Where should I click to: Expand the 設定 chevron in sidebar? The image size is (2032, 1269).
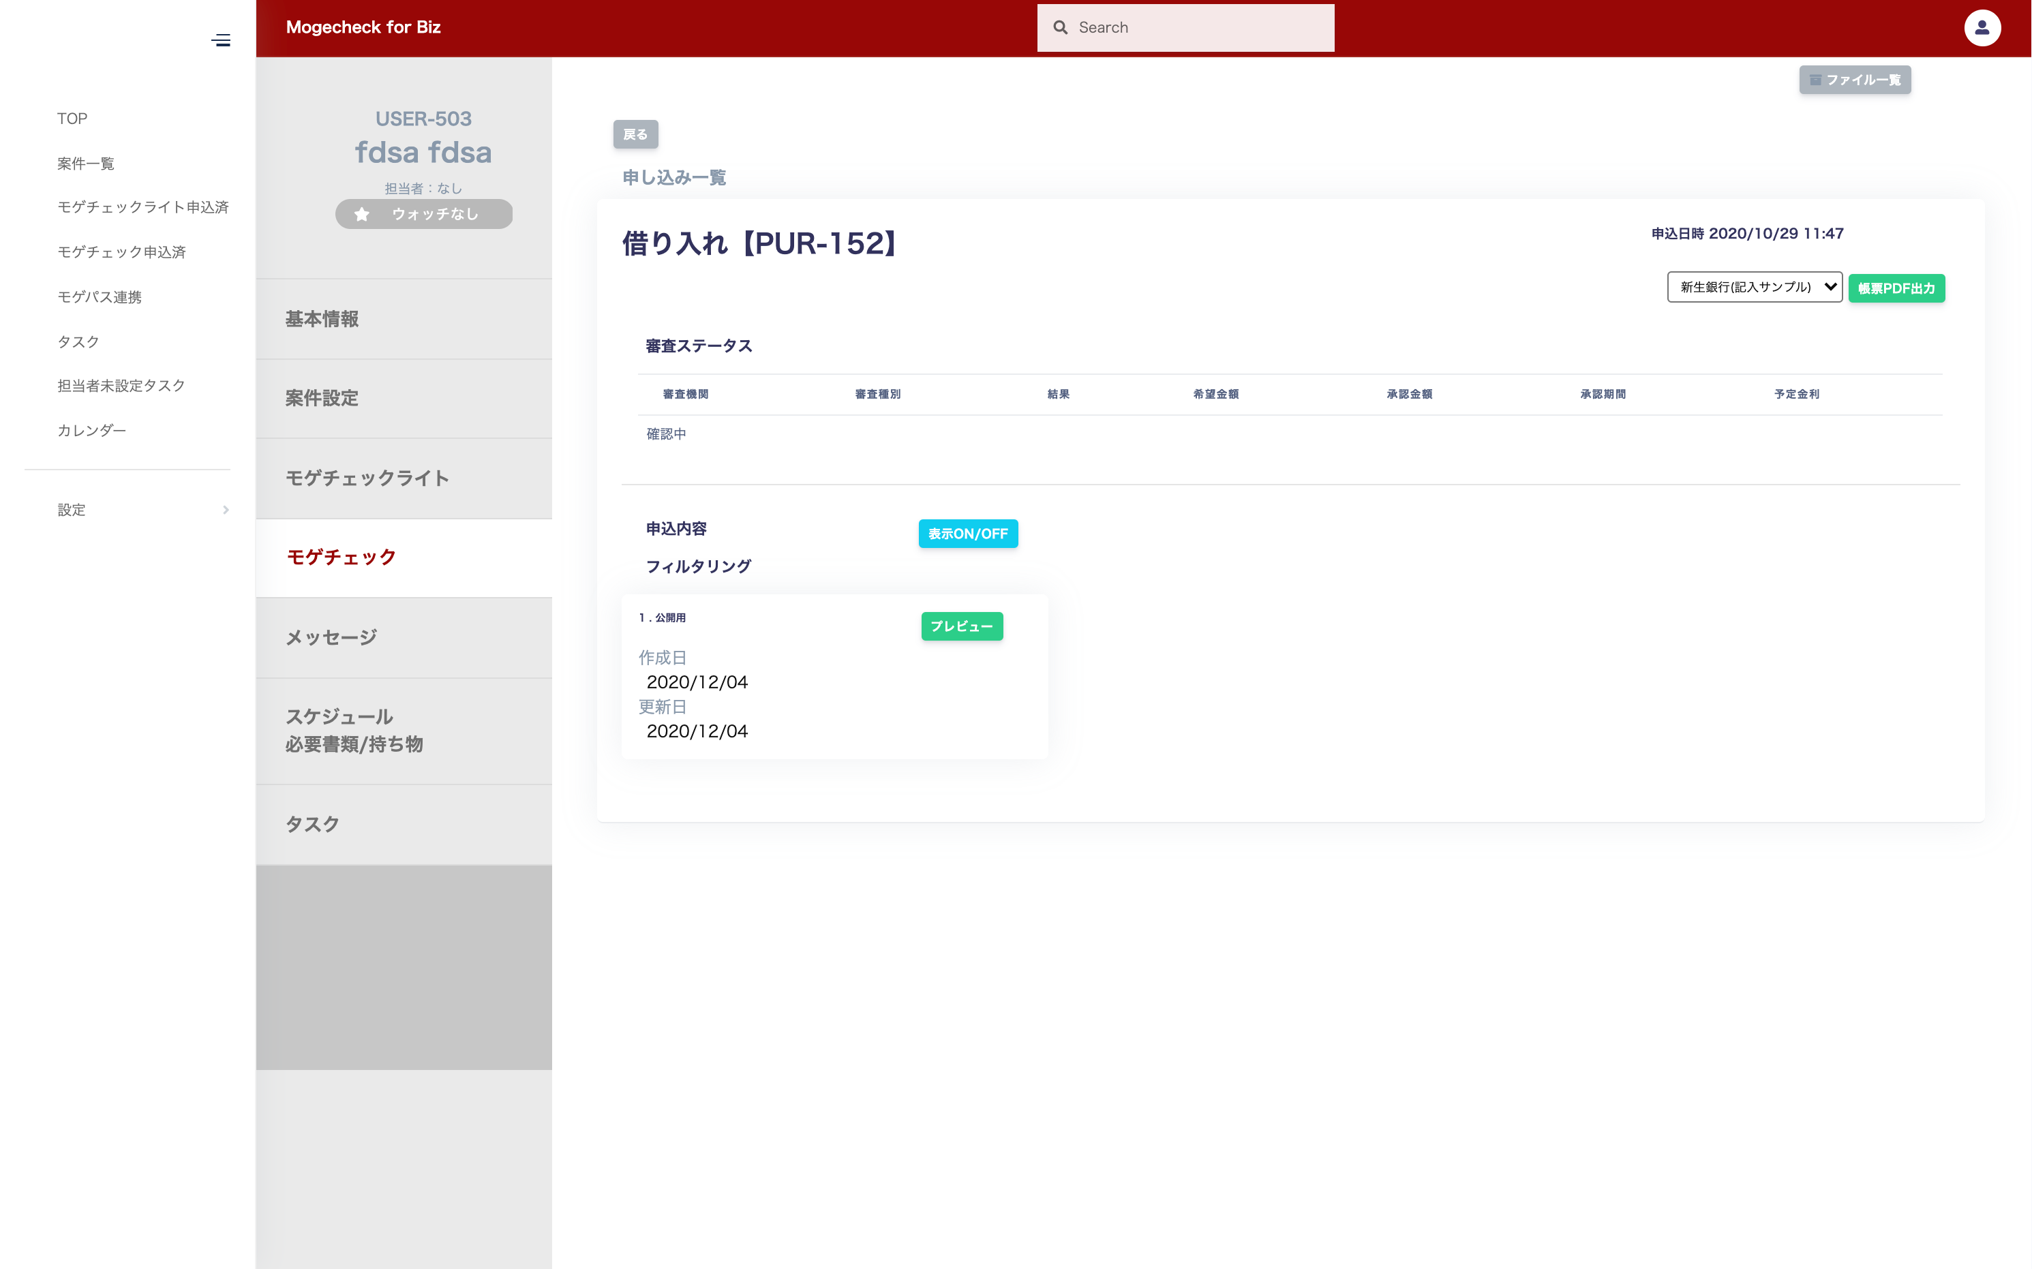pos(225,510)
